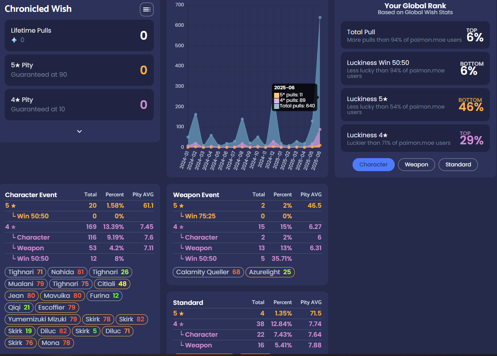
Task: Click the Azurelight 25 chip
Action: 270,272
